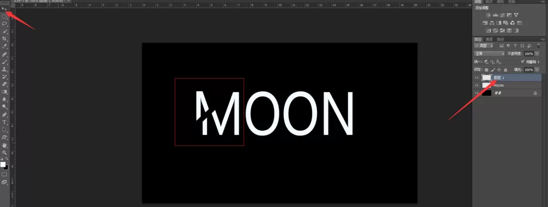Select the Pen tool
This screenshot has width=548, height=207.
(x=4, y=115)
